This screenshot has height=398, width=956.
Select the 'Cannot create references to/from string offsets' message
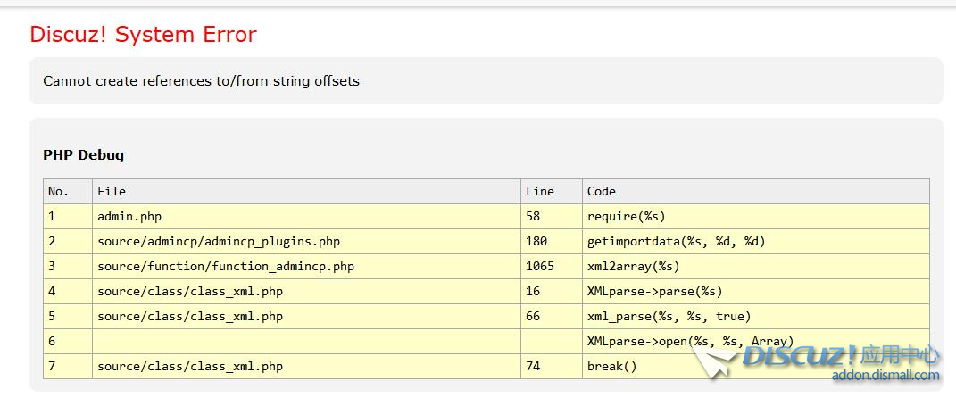pyautogui.click(x=201, y=81)
